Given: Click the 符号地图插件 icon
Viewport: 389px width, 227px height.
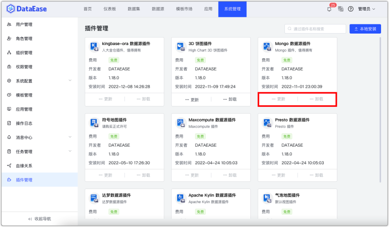Looking at the screenshot, I should point(94,123).
